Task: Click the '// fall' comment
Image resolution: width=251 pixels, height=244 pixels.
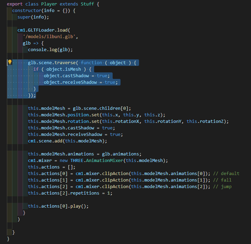Action: (222, 180)
